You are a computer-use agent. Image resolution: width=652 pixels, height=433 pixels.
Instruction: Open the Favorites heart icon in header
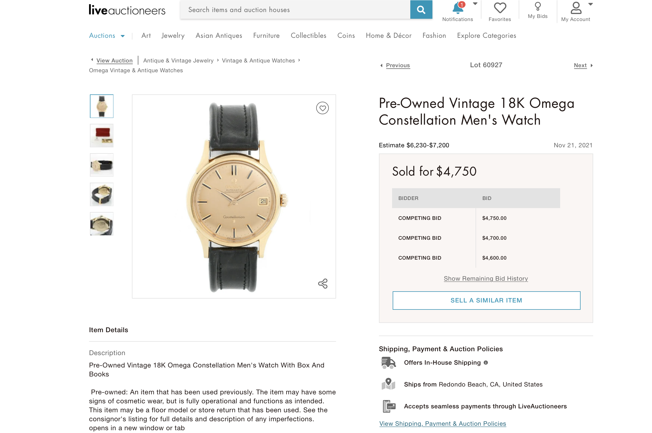click(x=500, y=8)
